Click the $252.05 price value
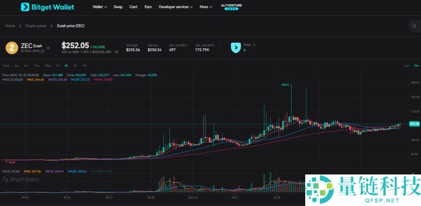421x206 pixels. 75,45
